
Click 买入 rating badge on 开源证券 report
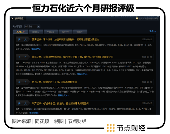tap(22, 57)
